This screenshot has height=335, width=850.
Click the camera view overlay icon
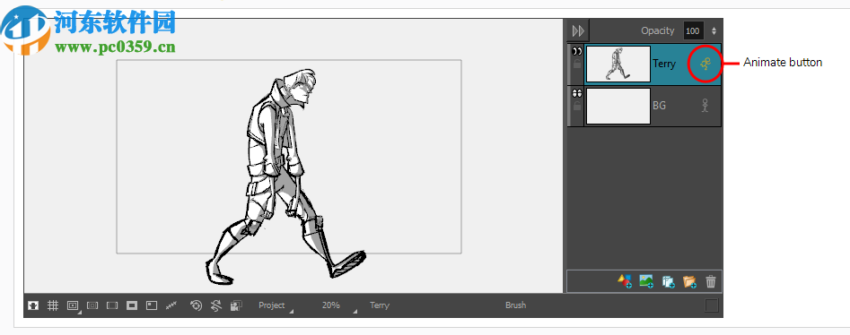point(236,305)
